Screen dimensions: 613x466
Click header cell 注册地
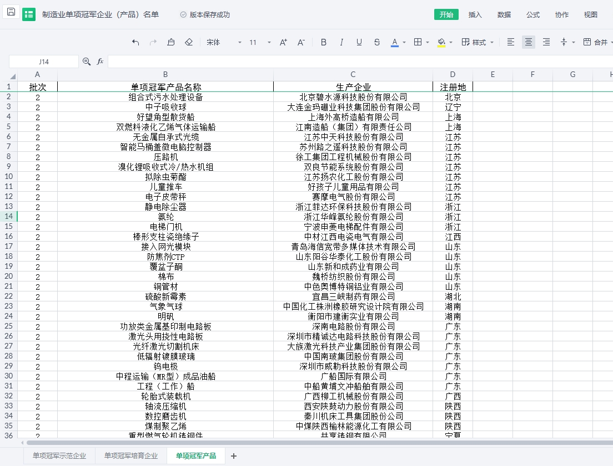coord(453,87)
